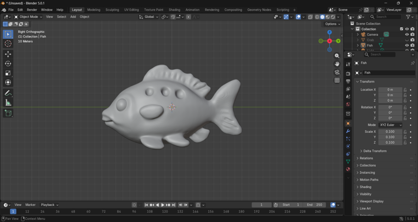Open the XYZ Euler rotation mode dropdown
This screenshot has height=222, width=418.
[390, 125]
